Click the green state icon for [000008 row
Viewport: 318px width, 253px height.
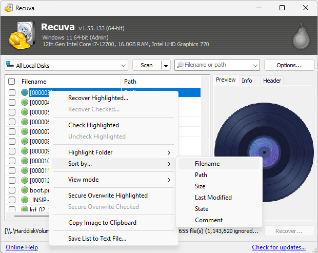coord(25,141)
